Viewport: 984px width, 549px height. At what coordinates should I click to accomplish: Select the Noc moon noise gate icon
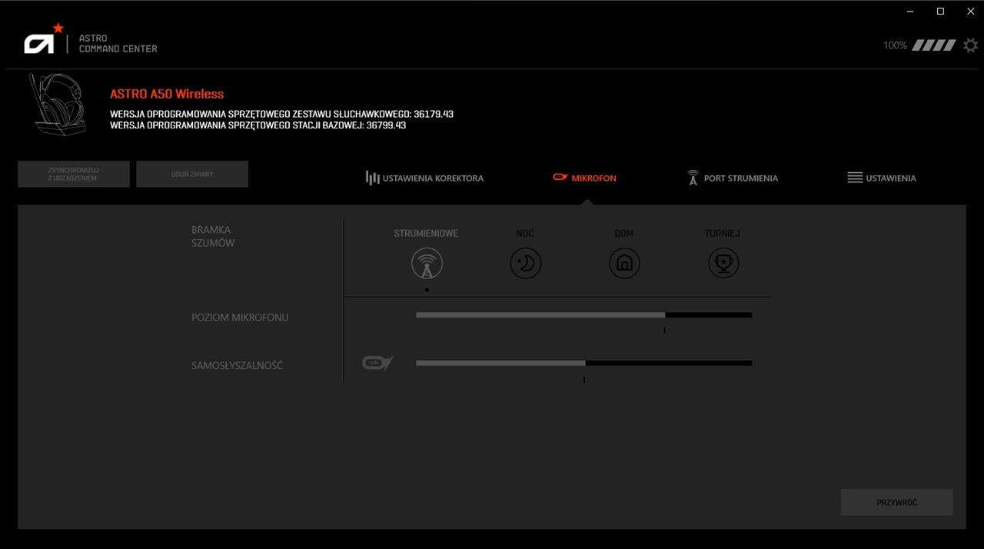(x=526, y=264)
